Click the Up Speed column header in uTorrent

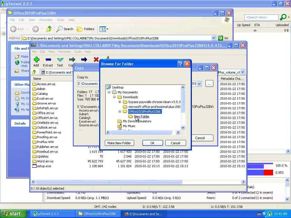[x=244, y=25]
